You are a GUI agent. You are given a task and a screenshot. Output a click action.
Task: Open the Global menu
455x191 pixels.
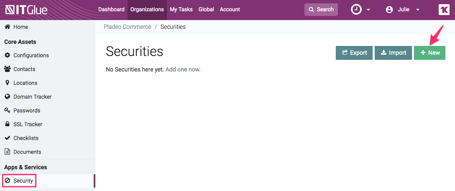pos(206,10)
